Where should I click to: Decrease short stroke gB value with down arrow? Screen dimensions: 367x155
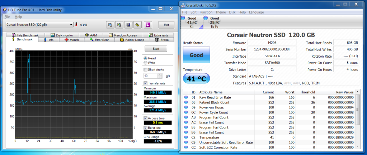(x=160, y=77)
